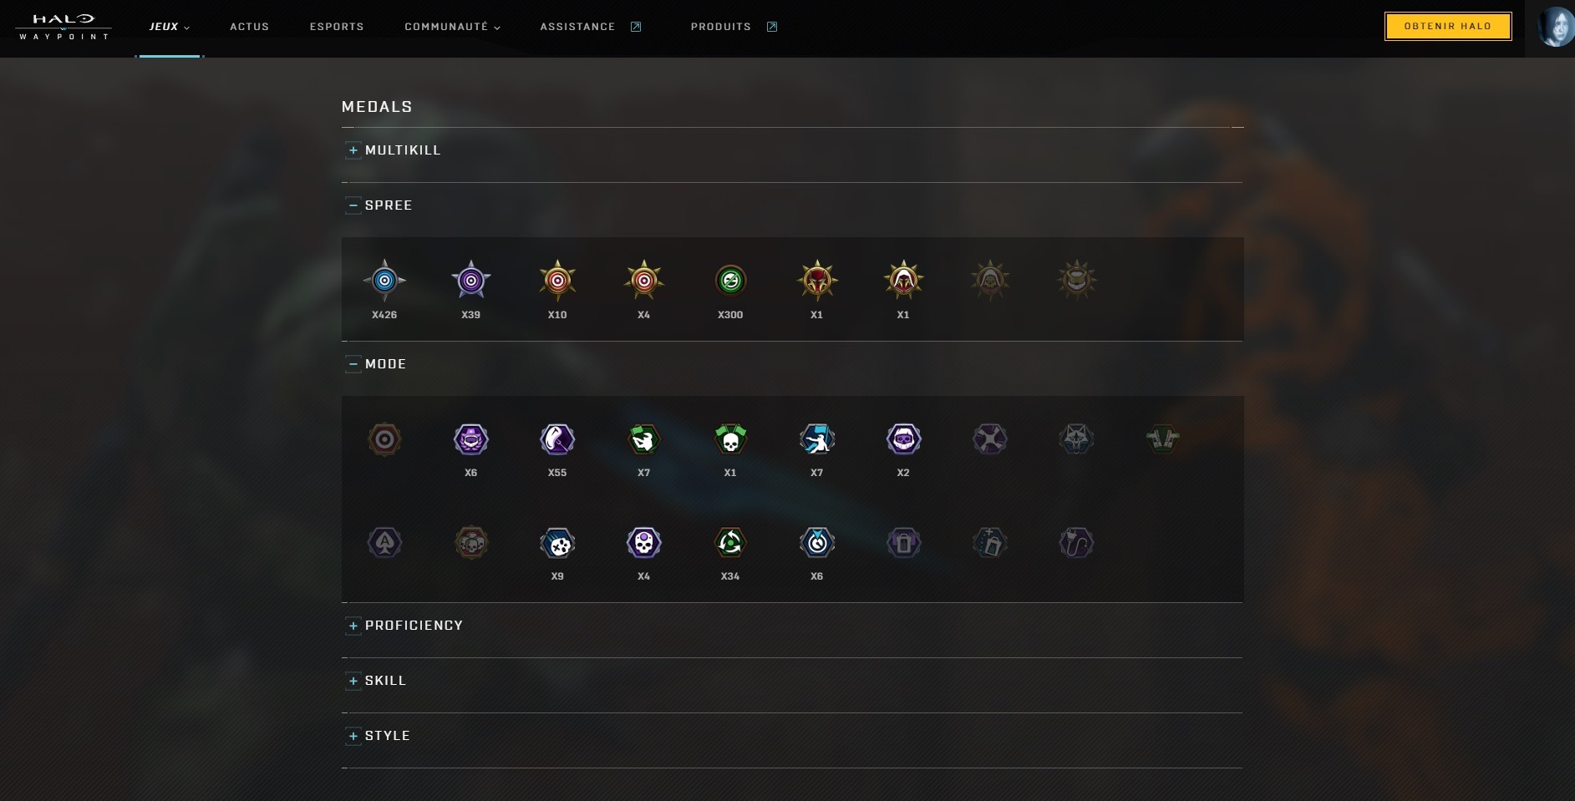The width and height of the screenshot is (1575, 801).
Task: Click the Killing Spree medal showing X426
Action: click(x=384, y=281)
